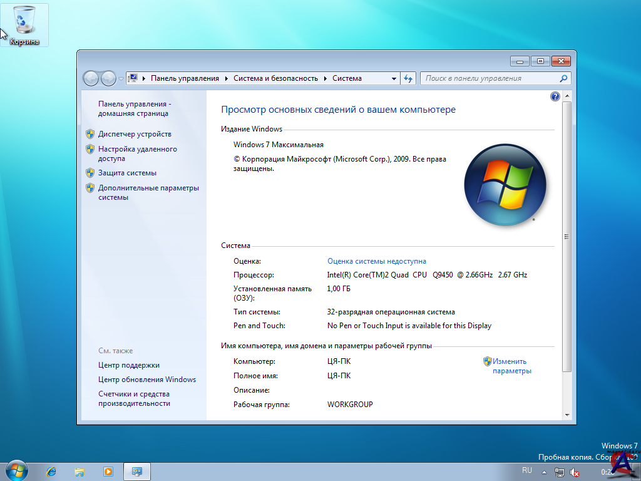Click the muted volume icon in system tray
The width and height of the screenshot is (641, 481).
pyautogui.click(x=574, y=472)
